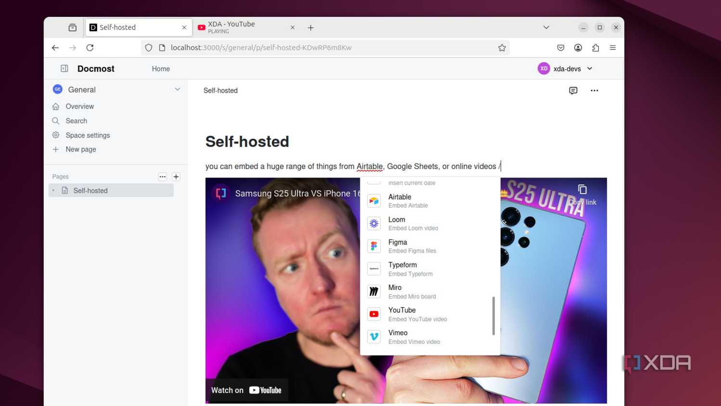Image resolution: width=721 pixels, height=406 pixels.
Task: Click the site information page icon
Action: (162, 48)
